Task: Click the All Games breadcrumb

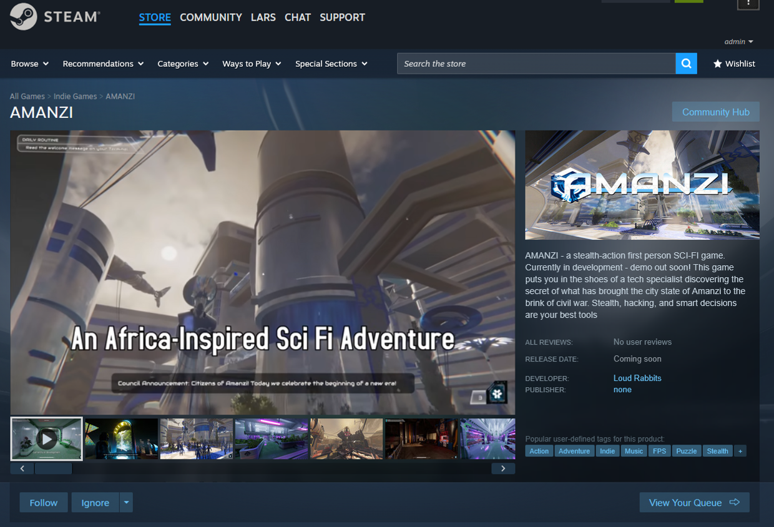Action: pyautogui.click(x=27, y=96)
